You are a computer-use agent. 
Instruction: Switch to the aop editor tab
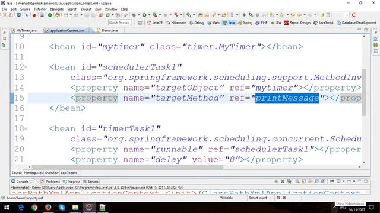click(x=64, y=173)
